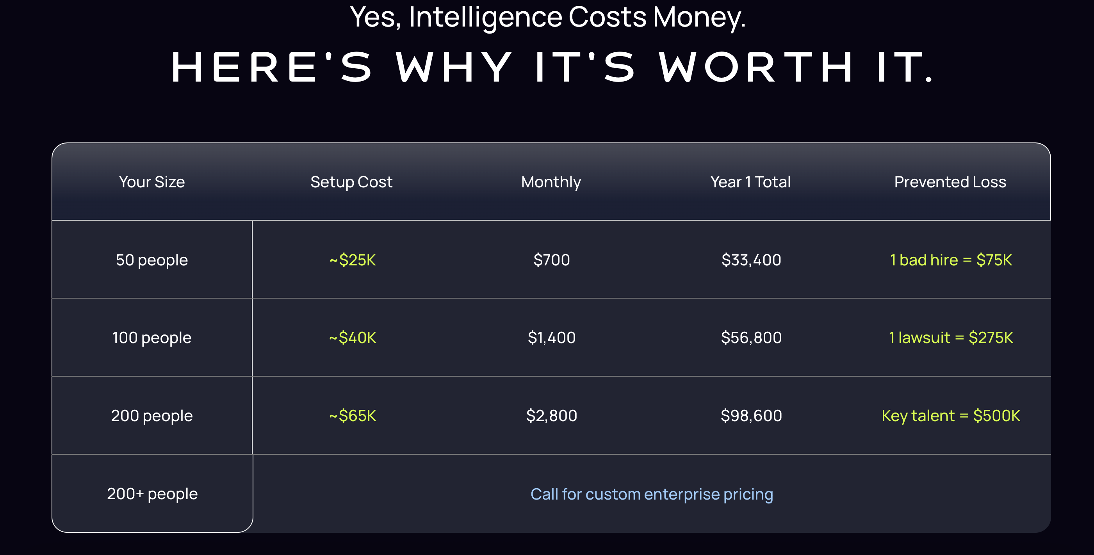Click the 'Year 1 Total' column header
1094x555 pixels.
click(x=750, y=182)
